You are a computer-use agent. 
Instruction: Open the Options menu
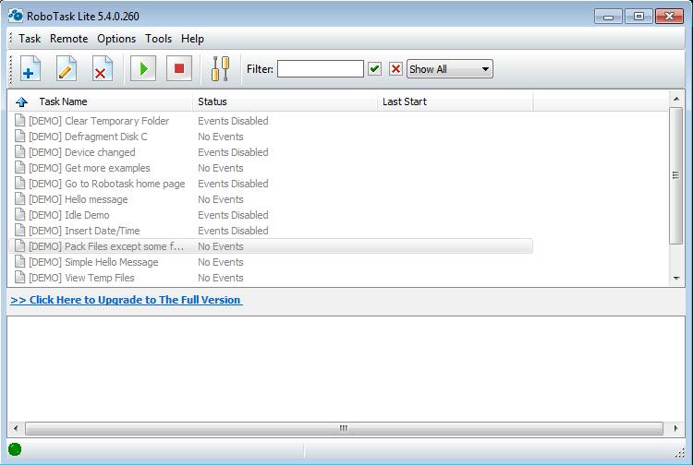coord(116,39)
